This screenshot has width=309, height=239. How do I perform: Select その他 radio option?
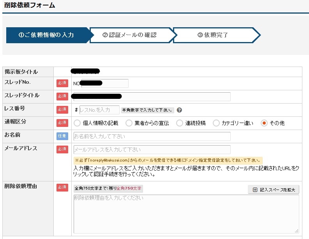click(x=264, y=123)
